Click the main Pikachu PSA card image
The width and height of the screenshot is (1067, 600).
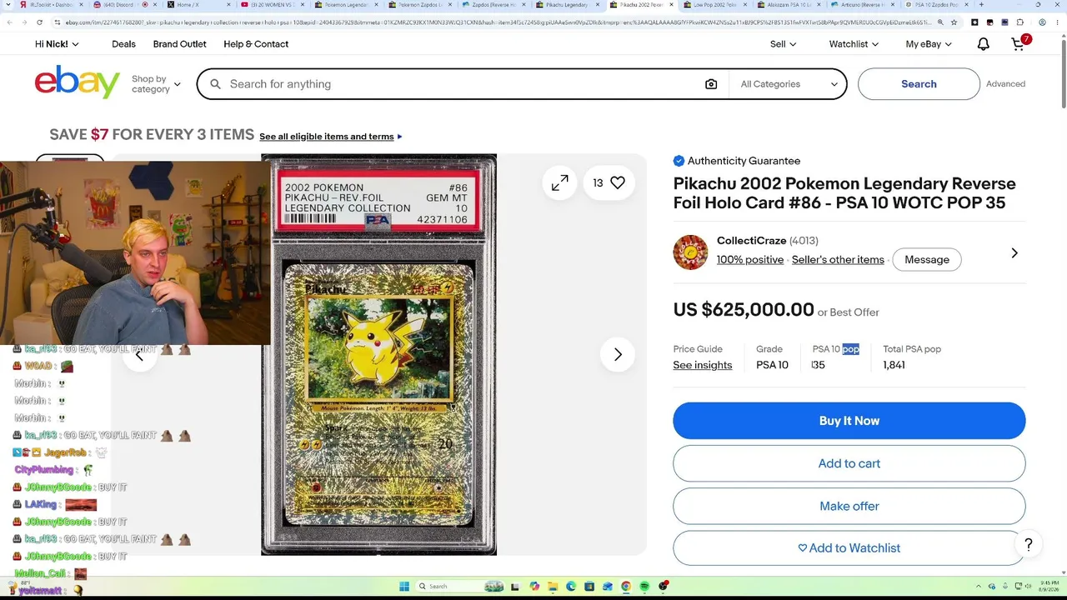click(x=378, y=354)
